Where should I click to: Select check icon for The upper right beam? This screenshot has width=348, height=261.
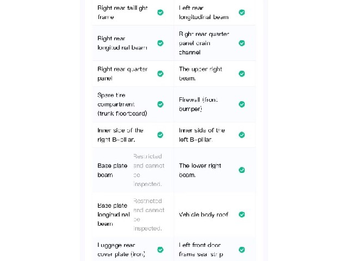pos(241,74)
